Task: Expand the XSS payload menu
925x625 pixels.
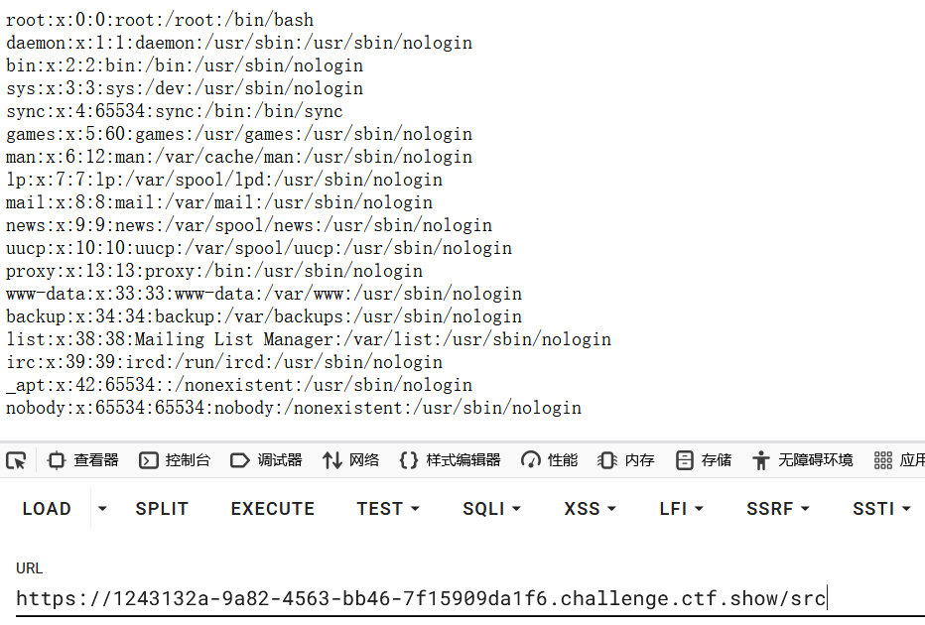Action: tap(590, 509)
